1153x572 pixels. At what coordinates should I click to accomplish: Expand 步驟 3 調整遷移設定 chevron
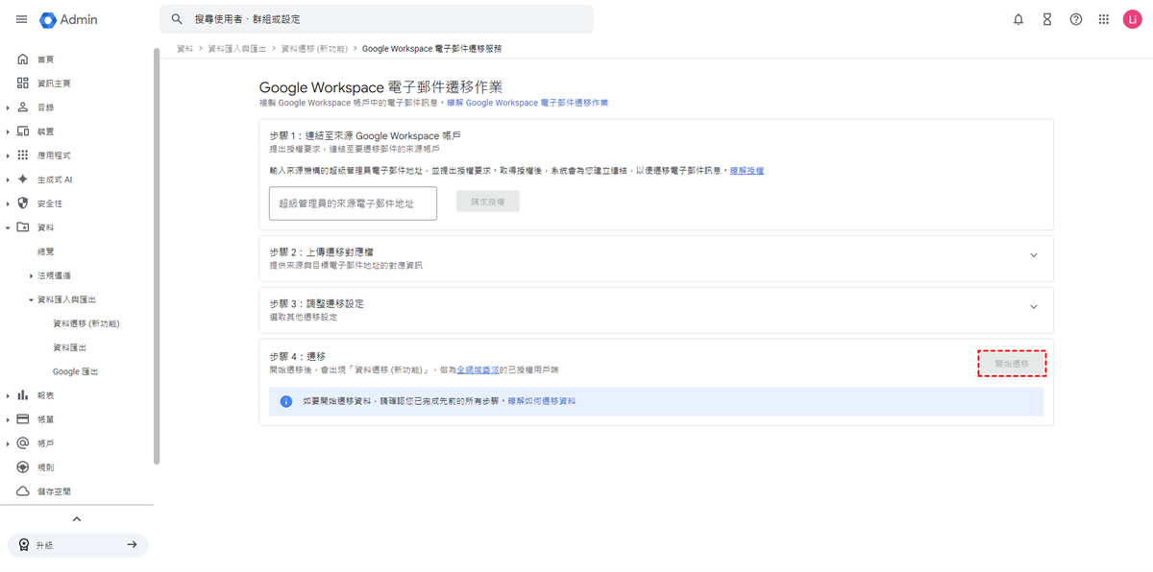(1034, 307)
